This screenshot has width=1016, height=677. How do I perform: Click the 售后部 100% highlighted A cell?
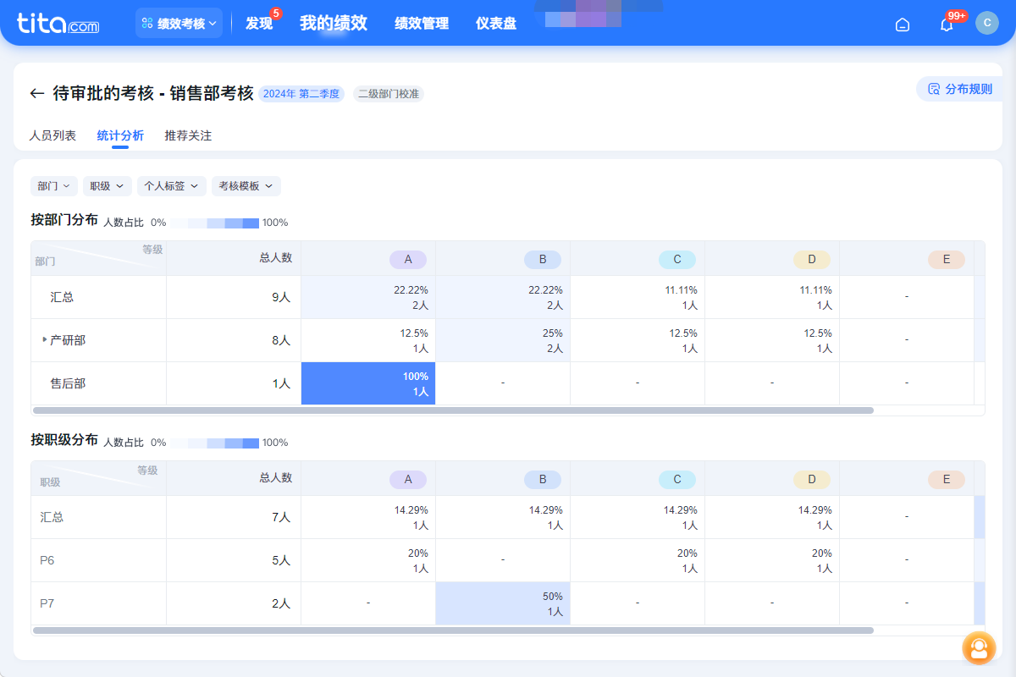pos(368,383)
